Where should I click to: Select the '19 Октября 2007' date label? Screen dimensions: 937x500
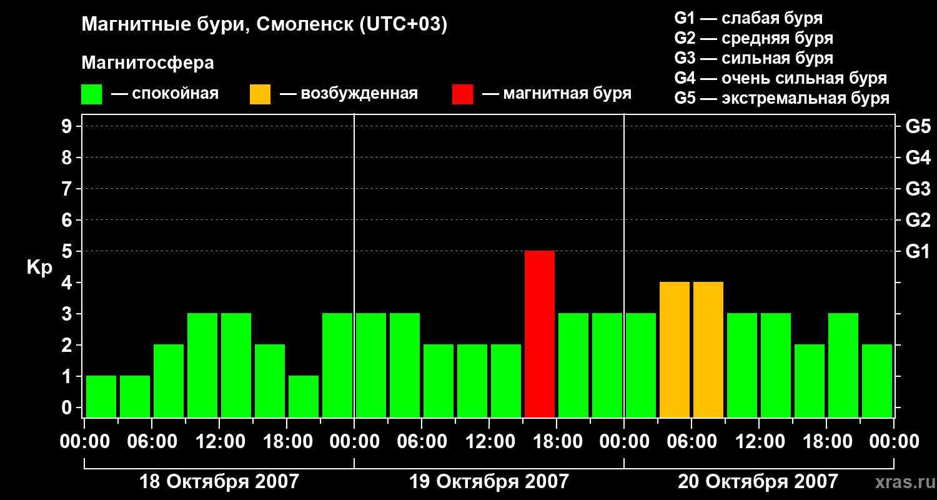(488, 482)
